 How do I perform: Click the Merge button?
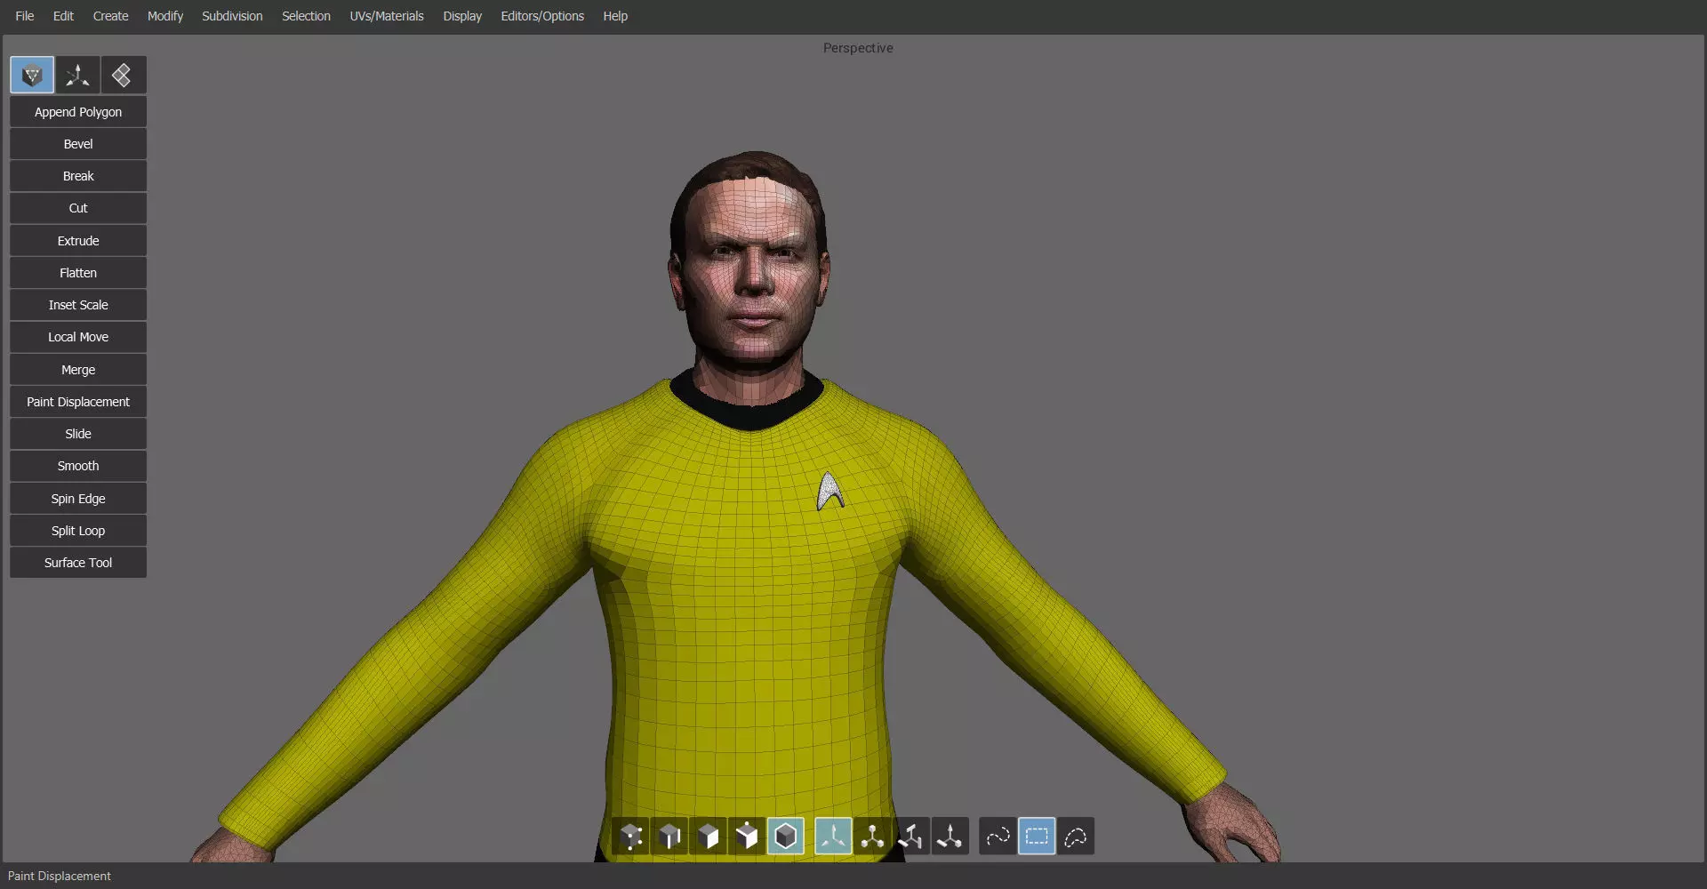click(x=78, y=370)
